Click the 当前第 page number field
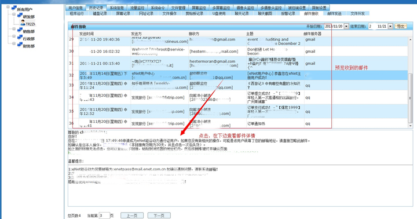Viewport: 417px width, 219px height. 104,216
